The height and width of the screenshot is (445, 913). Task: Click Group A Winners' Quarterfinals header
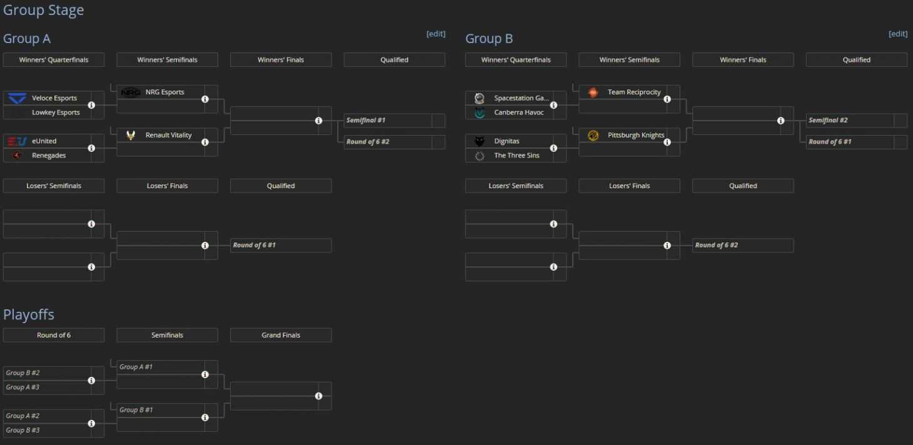click(54, 60)
